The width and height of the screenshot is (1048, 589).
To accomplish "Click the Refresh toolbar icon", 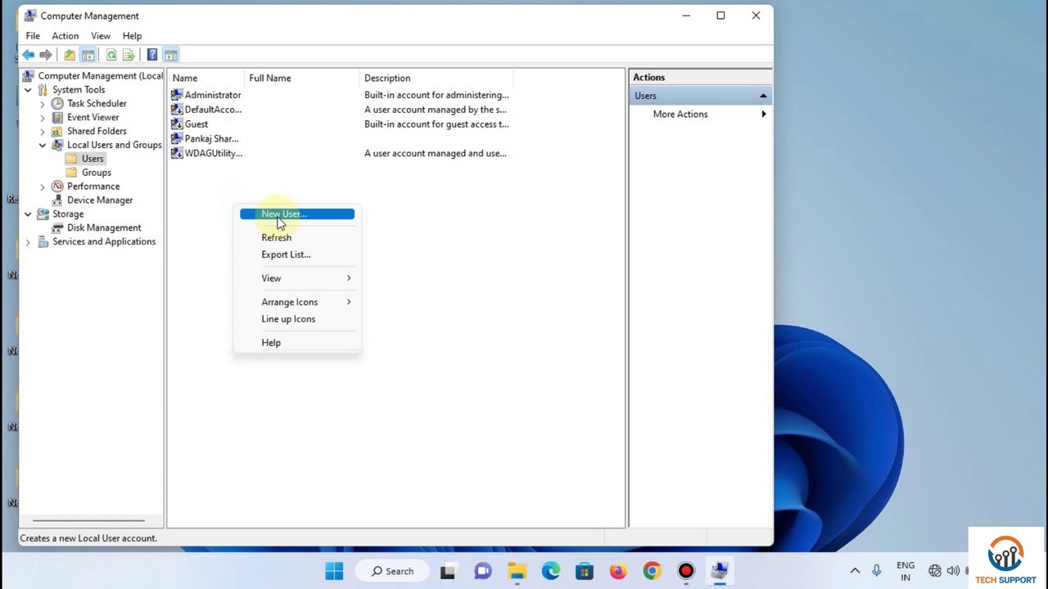I will pyautogui.click(x=111, y=55).
